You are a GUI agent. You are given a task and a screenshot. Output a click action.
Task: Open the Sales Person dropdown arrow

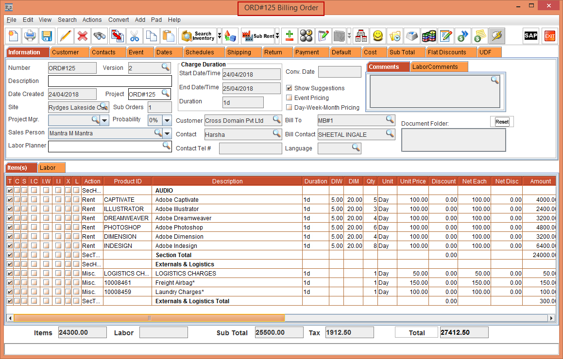(167, 133)
